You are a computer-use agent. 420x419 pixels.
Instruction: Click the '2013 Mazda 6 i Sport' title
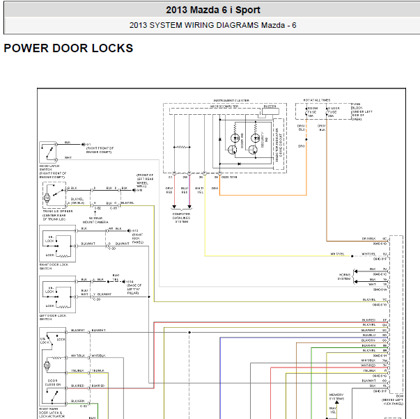(213, 10)
